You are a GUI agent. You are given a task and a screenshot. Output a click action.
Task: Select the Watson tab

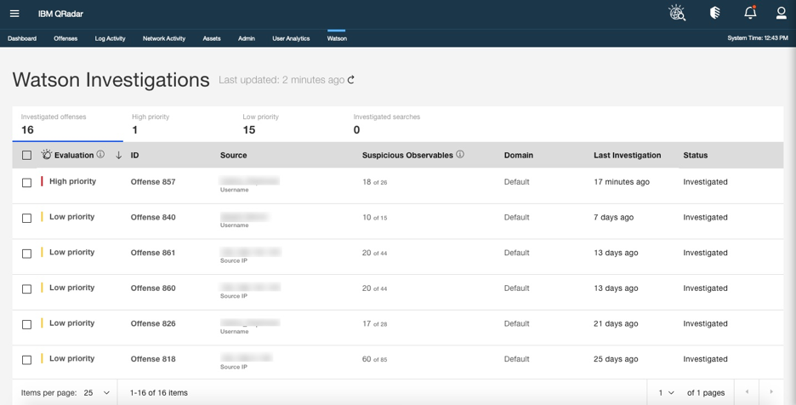click(x=337, y=38)
